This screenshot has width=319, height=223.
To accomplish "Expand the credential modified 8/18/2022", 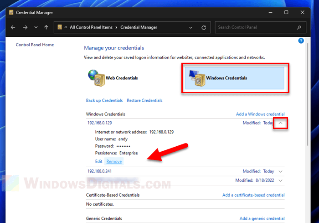I will coord(280,180).
